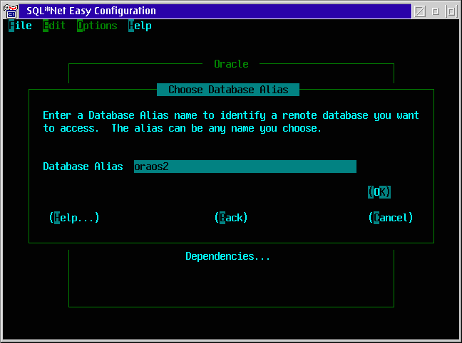Viewport: 462px width, 343px height.
Task: Click the Help... button in dialog
Action: (74, 218)
